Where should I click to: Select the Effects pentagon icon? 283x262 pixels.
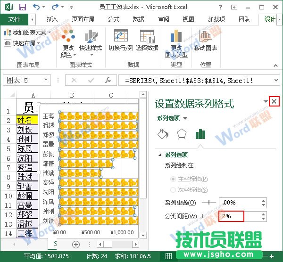(x=182, y=134)
